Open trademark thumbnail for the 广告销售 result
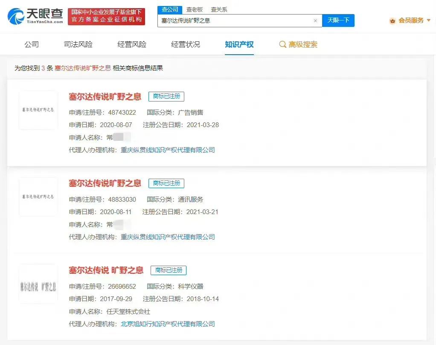 tap(38, 110)
